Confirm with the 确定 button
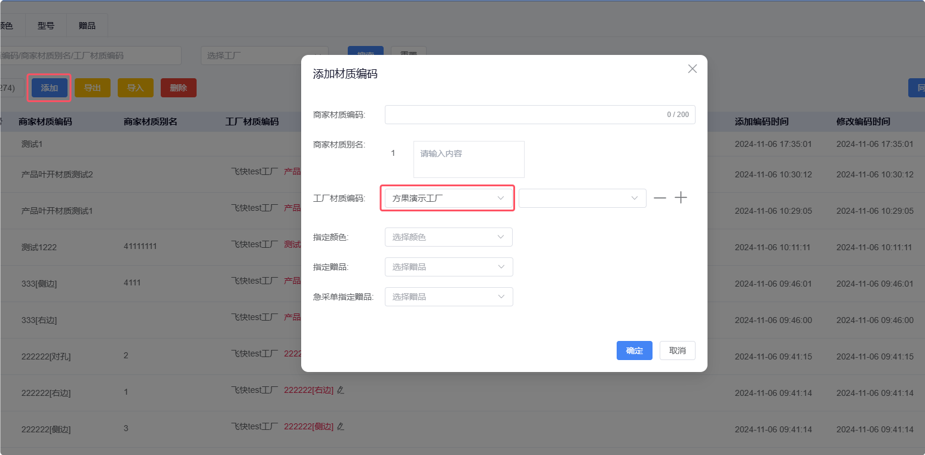 coord(635,351)
